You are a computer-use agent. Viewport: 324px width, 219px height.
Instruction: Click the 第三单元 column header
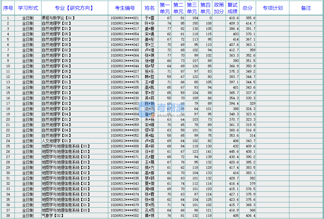point(192,8)
